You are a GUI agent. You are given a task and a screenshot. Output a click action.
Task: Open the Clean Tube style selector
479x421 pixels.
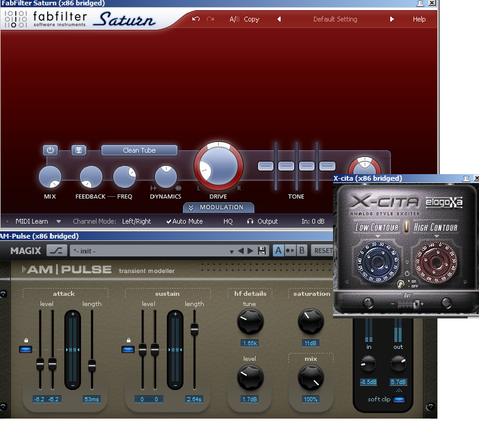139,150
